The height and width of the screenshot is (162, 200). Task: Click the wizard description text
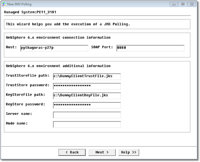68,24
